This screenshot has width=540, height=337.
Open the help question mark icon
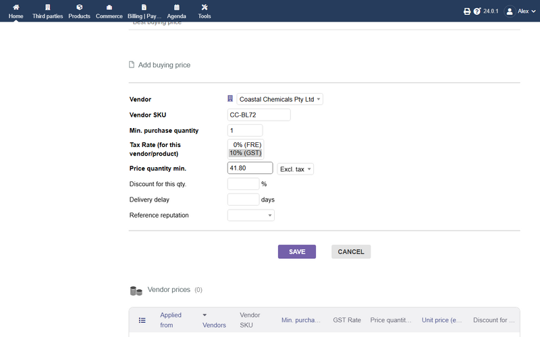[x=477, y=11]
